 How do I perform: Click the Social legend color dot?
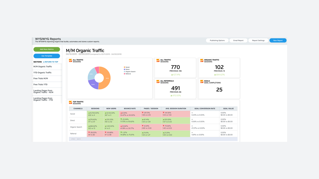pos(124,67)
